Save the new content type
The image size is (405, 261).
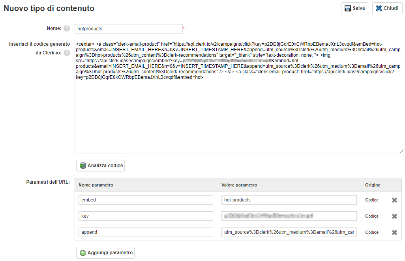355,8
